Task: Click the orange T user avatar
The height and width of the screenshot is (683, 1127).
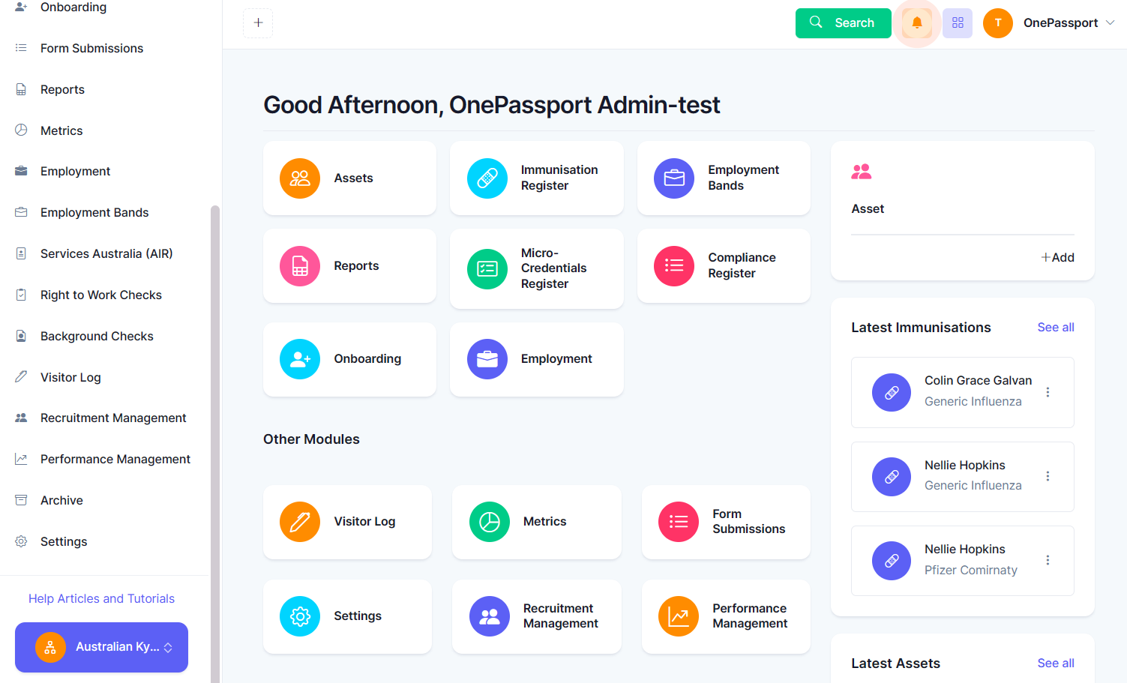Action: click(x=998, y=23)
